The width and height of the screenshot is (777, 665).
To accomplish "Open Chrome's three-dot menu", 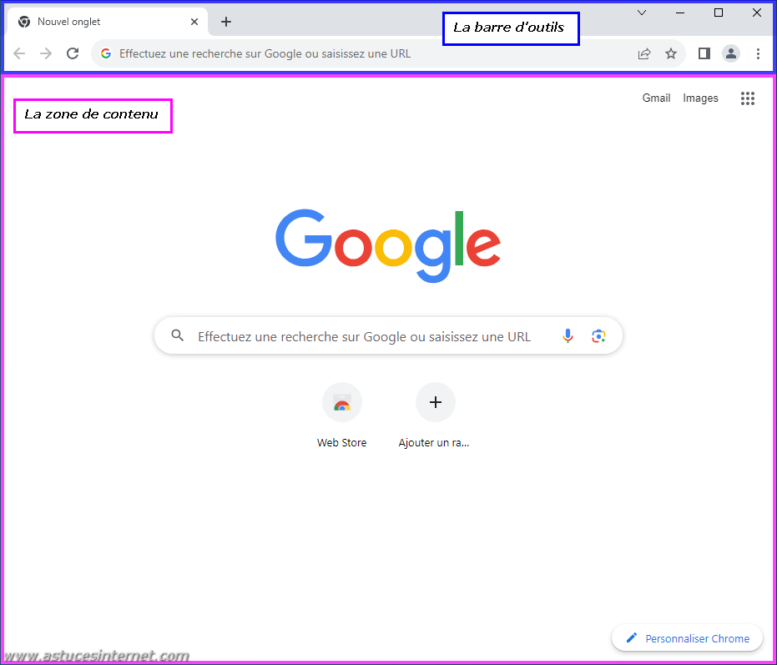I will point(758,53).
